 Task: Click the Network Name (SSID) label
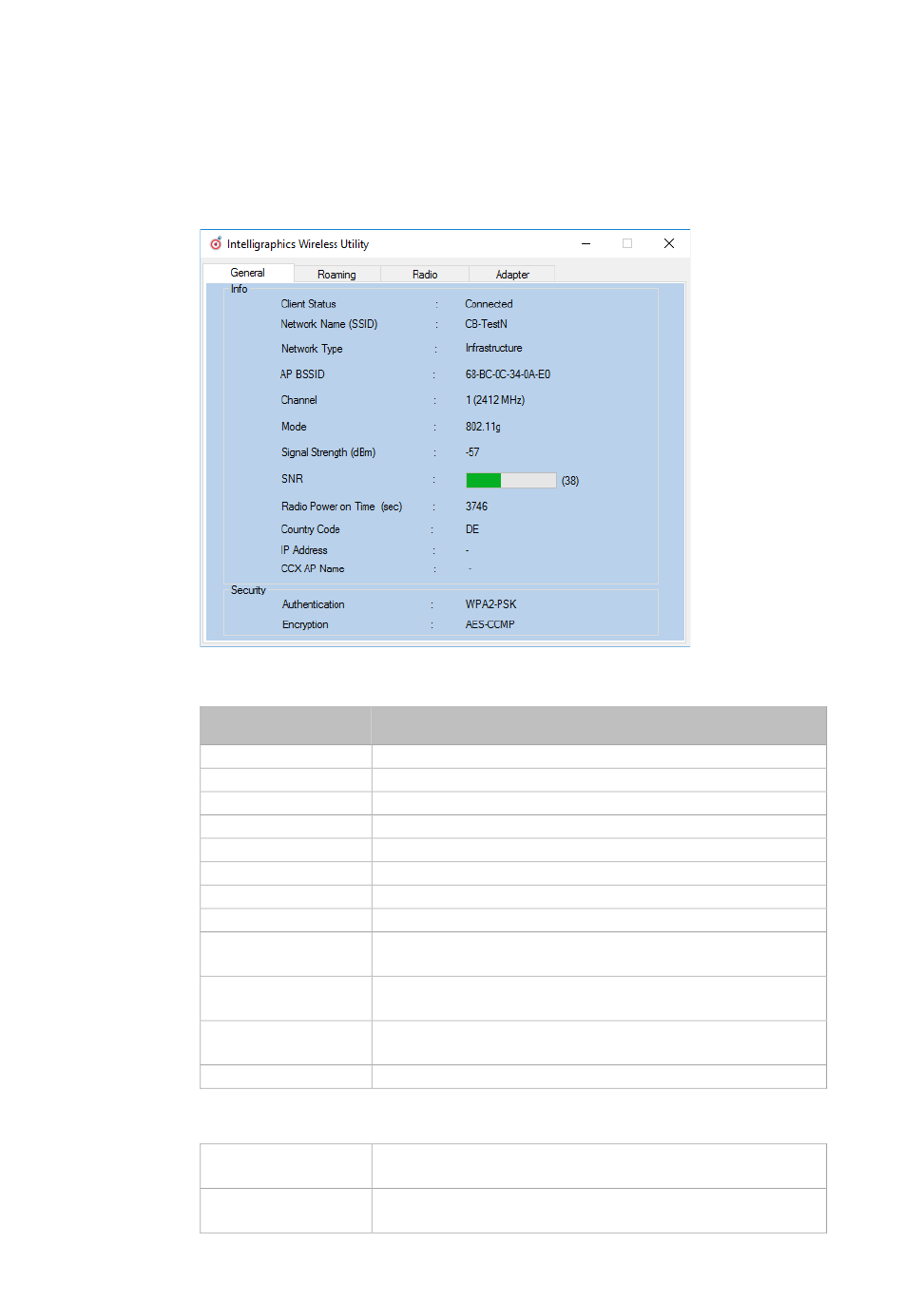329,324
